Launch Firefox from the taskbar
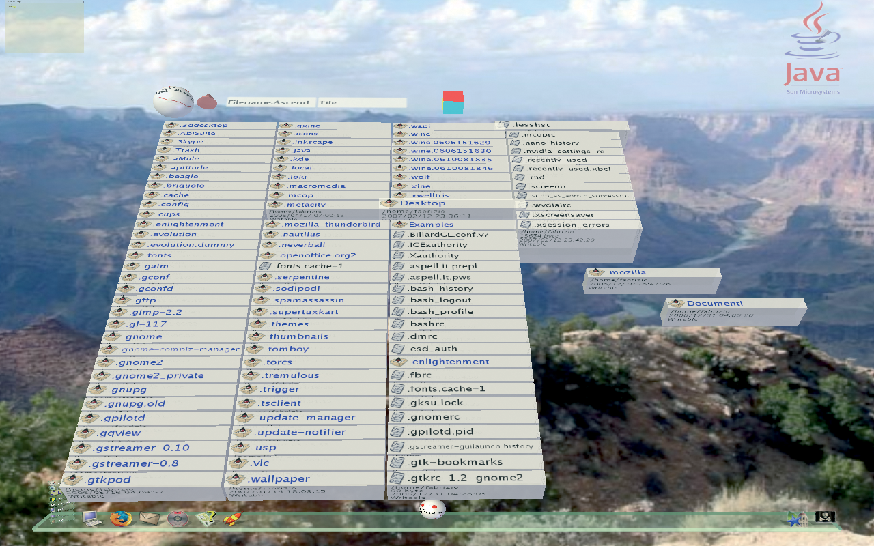The image size is (874, 546). 121,519
